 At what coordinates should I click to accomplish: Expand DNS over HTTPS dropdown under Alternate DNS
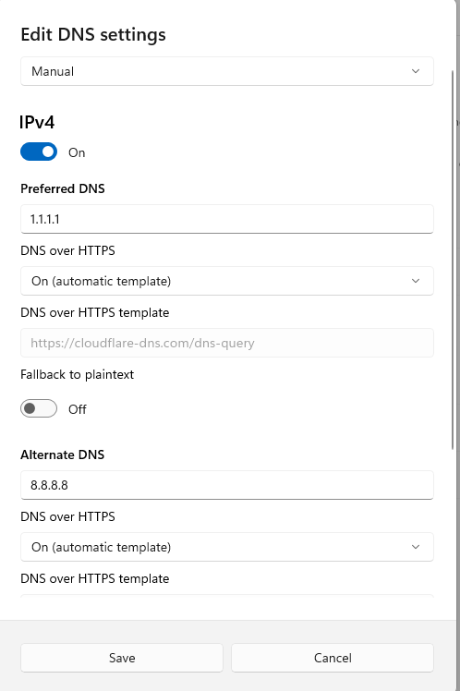click(227, 547)
